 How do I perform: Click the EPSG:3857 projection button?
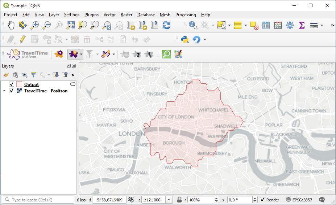click(x=298, y=200)
